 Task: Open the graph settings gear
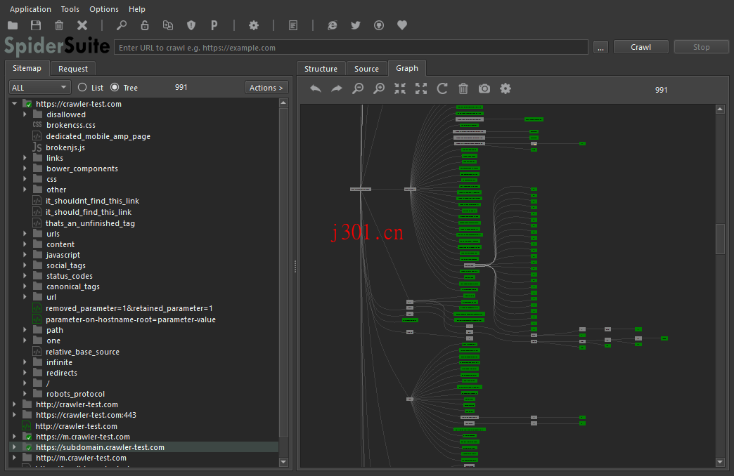(505, 88)
